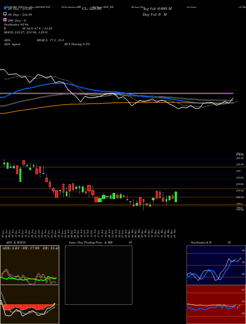This screenshot has width=246, height=324.
Task: Click the 'ADX signal:' label
Action: 12,44
